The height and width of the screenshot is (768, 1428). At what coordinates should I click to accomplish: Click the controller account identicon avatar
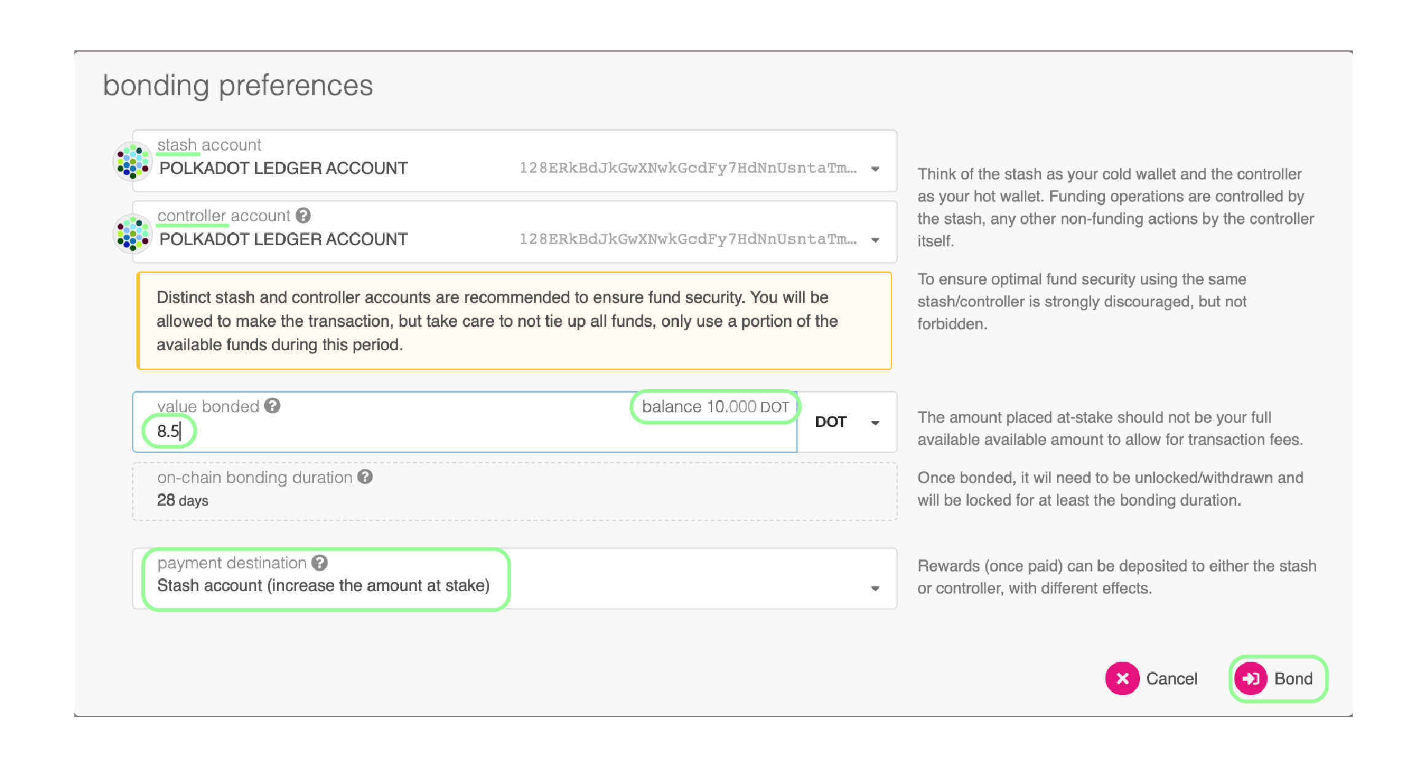tap(132, 233)
